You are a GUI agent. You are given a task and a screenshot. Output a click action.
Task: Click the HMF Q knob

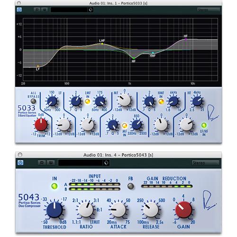(149, 101)
